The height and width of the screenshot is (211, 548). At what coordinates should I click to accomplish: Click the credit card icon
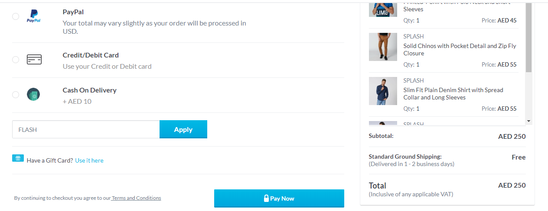(x=34, y=60)
